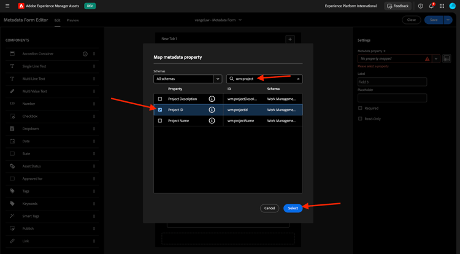Add a new tab with plus button
Viewport: 460px width, 254px height.
pyautogui.click(x=290, y=39)
